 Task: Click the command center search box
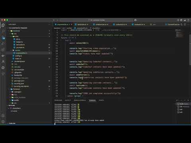pos(96,20)
